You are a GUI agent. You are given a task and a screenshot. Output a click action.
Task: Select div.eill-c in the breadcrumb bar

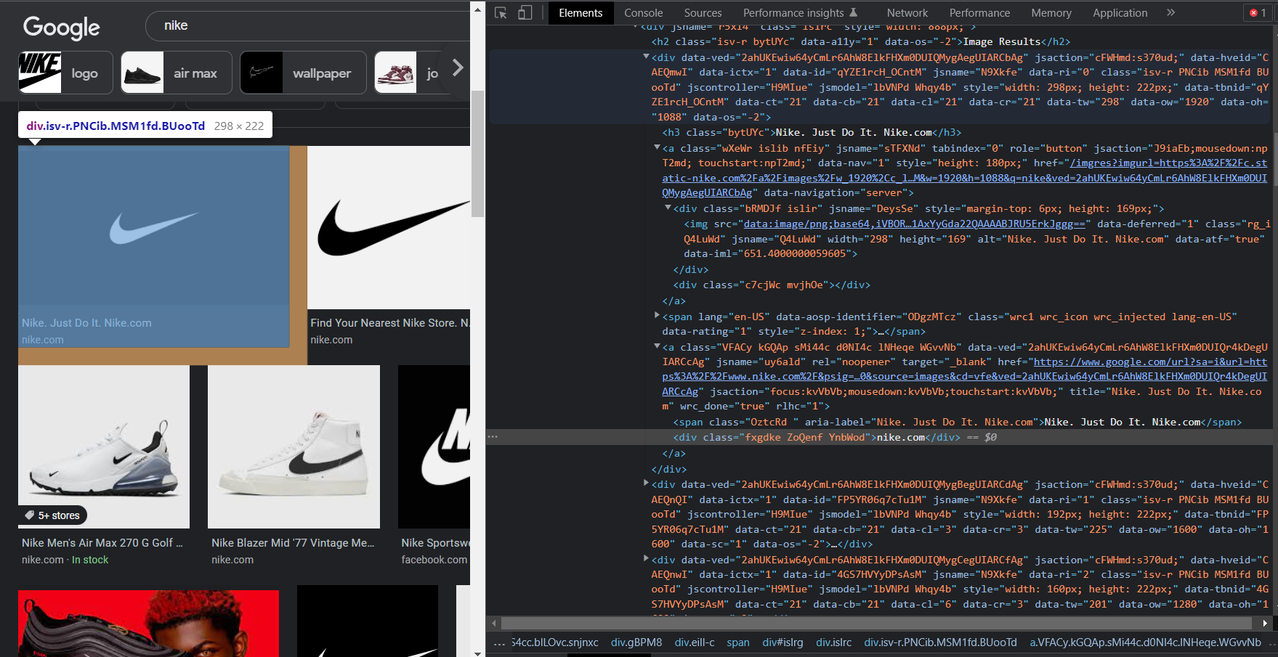[x=695, y=642]
